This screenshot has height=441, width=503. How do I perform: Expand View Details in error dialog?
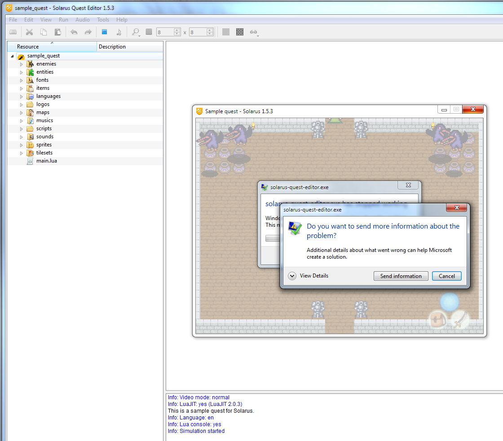click(x=292, y=276)
